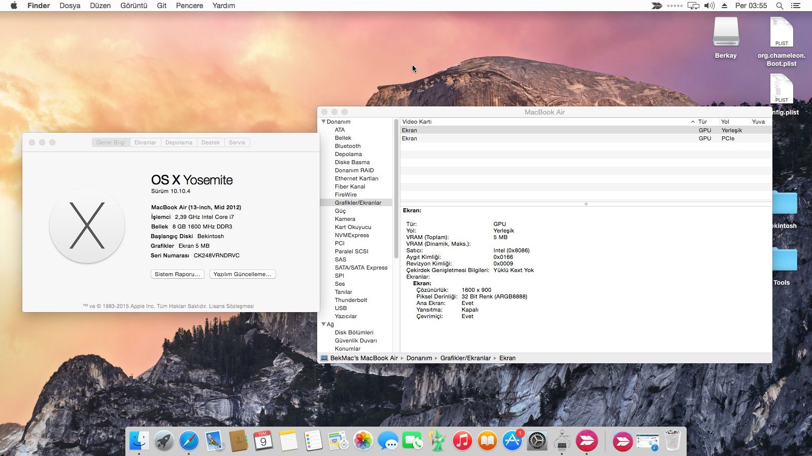This screenshot has height=456, width=812.
Task: Open Launchpad from the dock
Action: [164, 441]
